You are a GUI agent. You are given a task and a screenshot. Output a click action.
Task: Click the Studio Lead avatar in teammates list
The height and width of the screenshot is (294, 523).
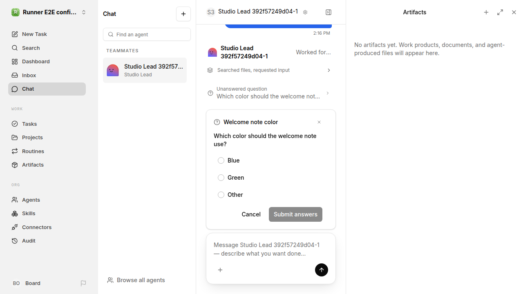click(113, 70)
